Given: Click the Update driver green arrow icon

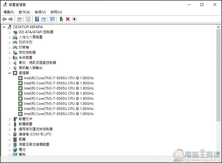Looking at the screenshot, I should [x=62, y=19].
